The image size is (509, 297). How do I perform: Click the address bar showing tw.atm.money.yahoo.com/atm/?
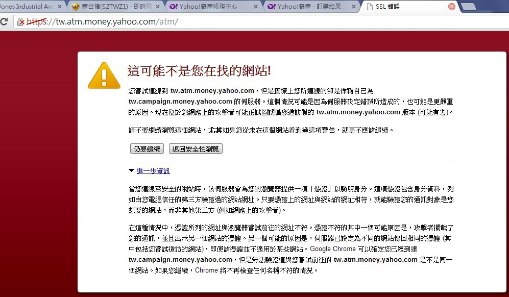tap(260, 22)
